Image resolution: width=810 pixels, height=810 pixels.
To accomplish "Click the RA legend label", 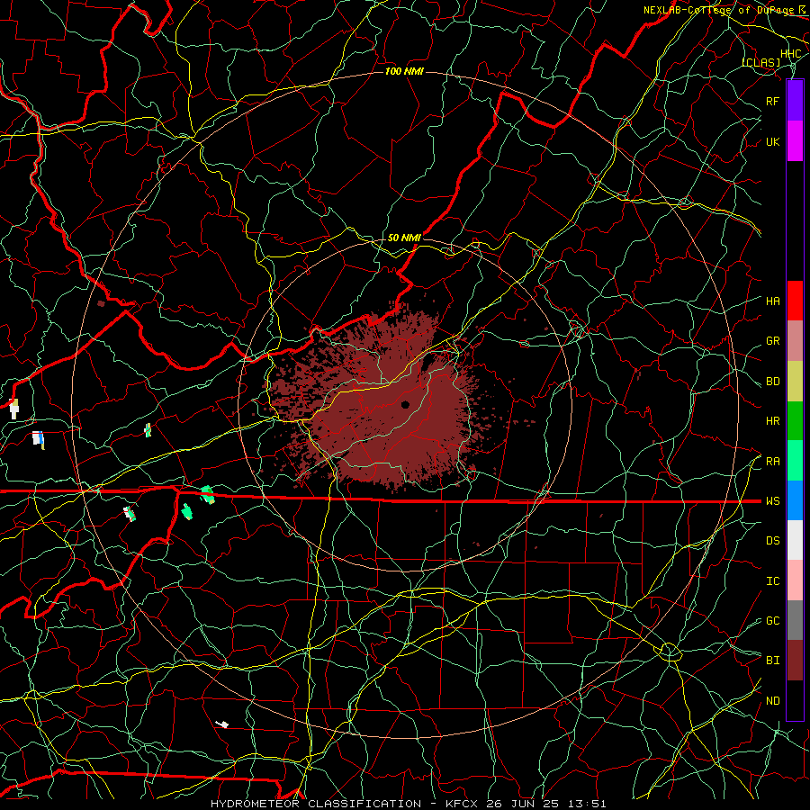I will pyautogui.click(x=772, y=462).
